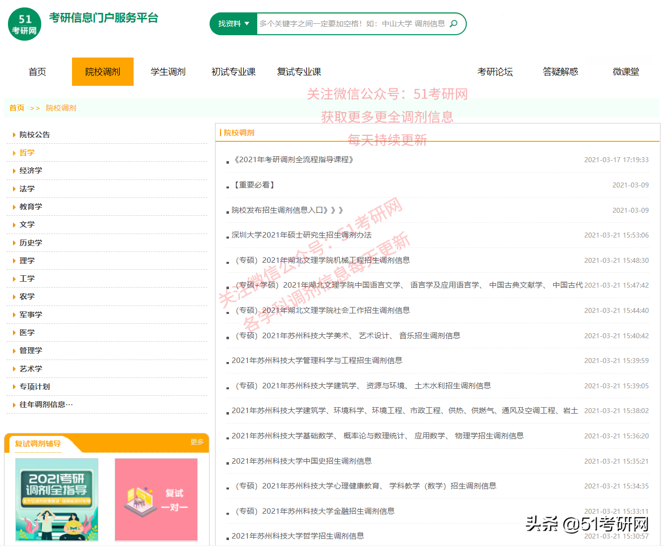Switch to the 学生调剂 tab
The height and width of the screenshot is (547, 664).
(x=168, y=71)
